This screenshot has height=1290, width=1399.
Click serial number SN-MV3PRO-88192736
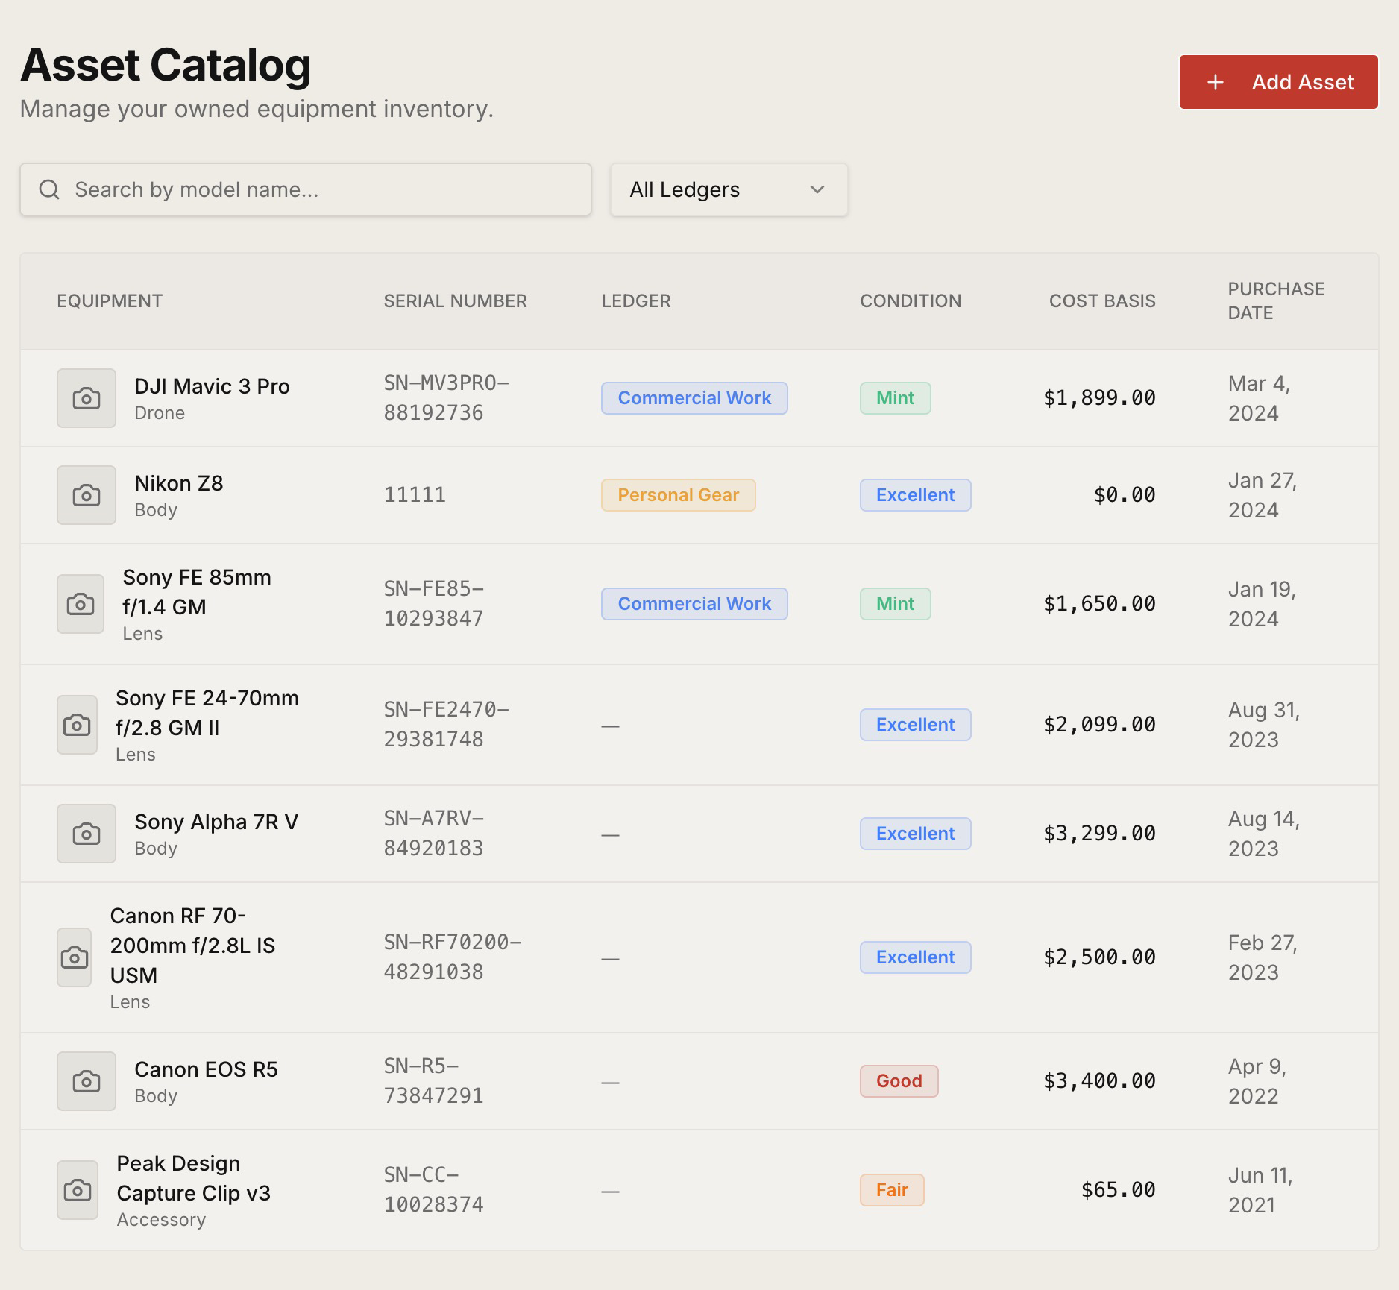447,398
